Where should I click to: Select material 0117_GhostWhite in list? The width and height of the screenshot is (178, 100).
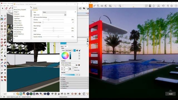pyautogui.click(x=18, y=25)
